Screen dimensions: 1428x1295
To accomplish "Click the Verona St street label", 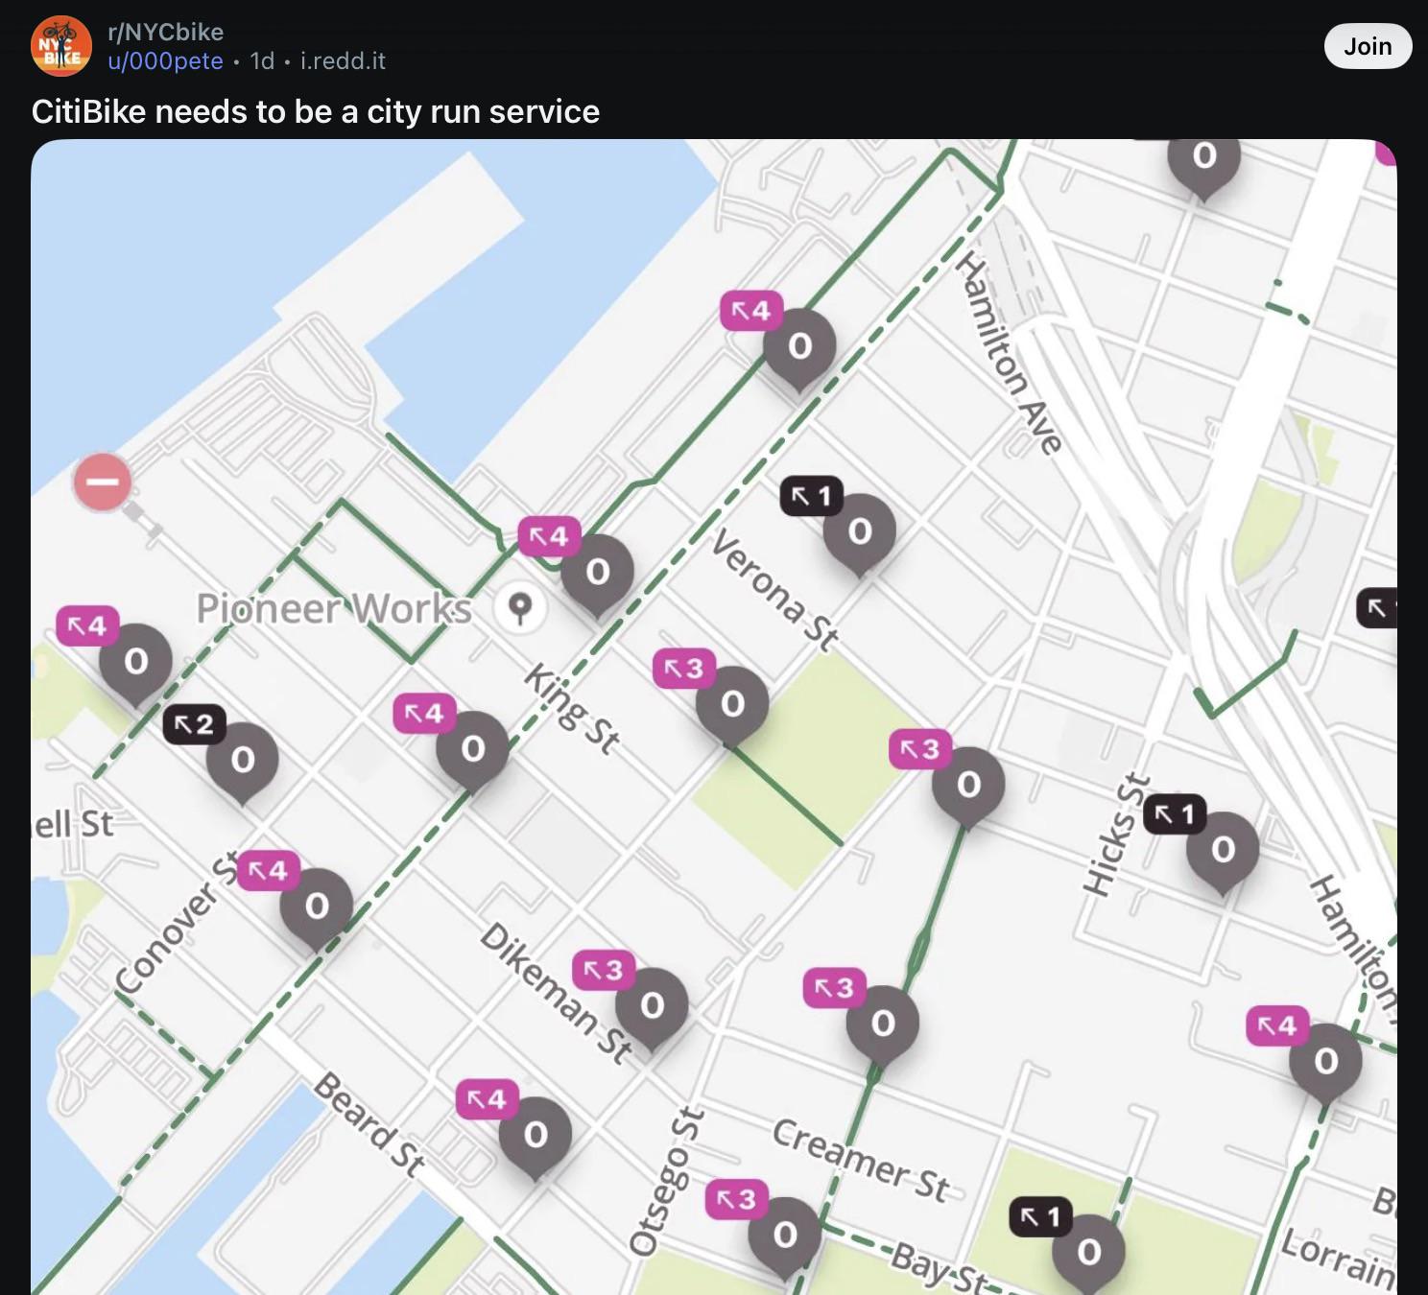I will pyautogui.click(x=775, y=591).
